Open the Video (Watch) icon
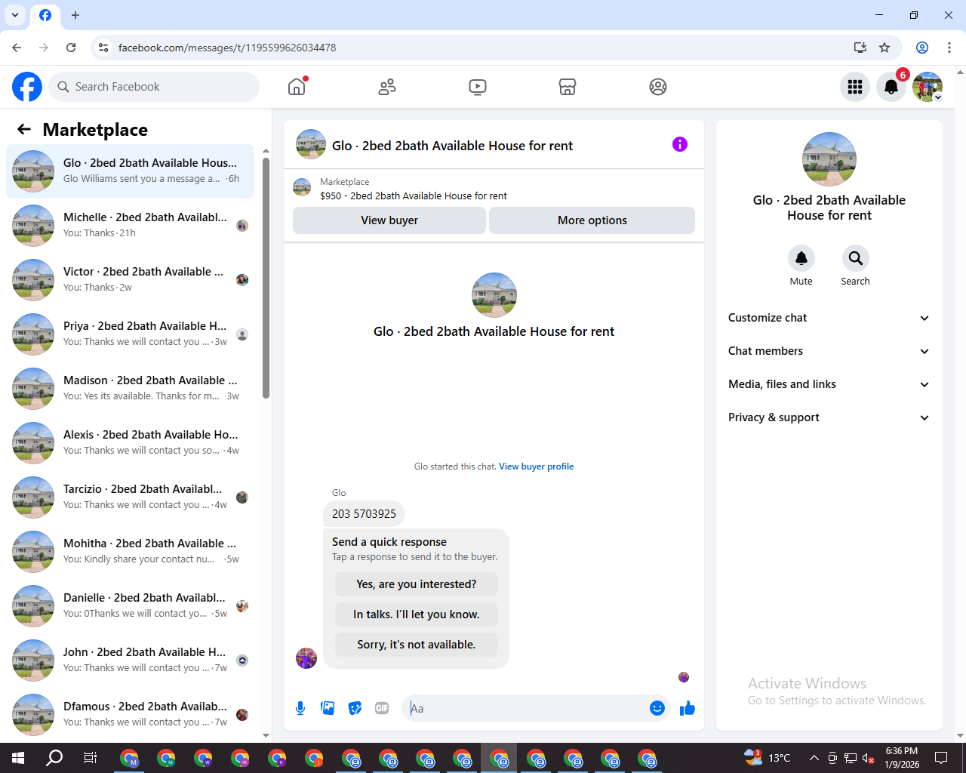This screenshot has width=966, height=773. tap(478, 87)
